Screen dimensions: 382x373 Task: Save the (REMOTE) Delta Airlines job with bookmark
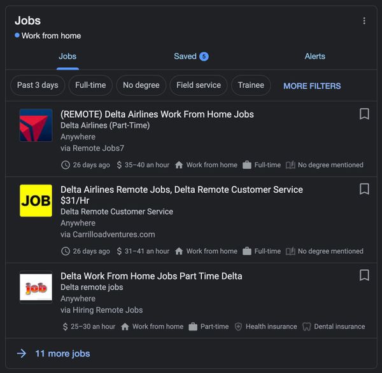tap(364, 114)
